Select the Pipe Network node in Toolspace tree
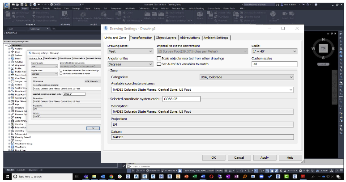 (x=21, y=101)
